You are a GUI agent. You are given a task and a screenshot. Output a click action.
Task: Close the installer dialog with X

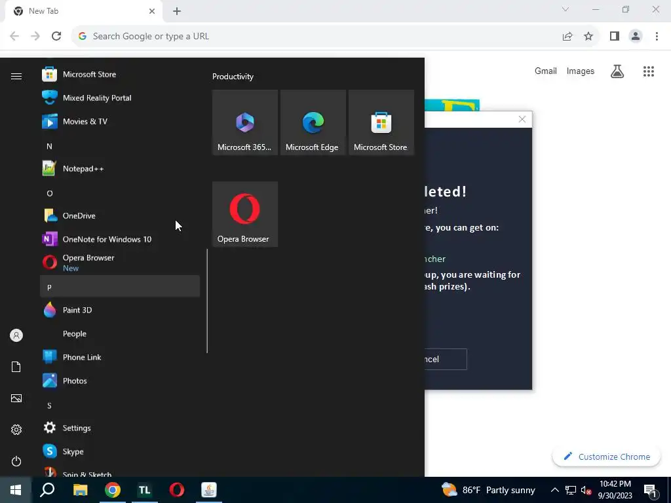(522, 119)
